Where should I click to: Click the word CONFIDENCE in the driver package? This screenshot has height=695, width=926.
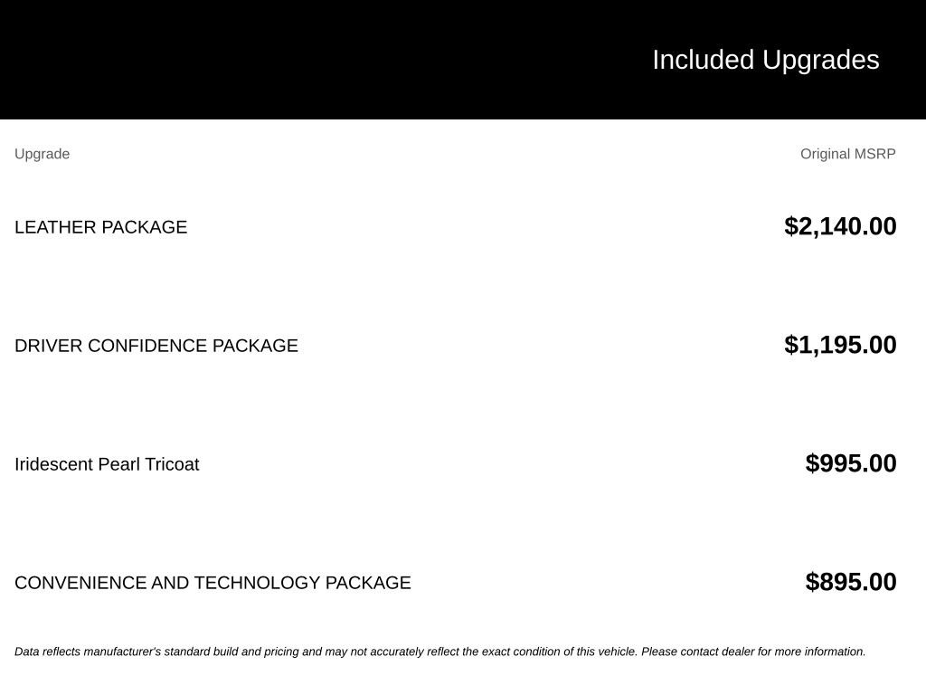(147, 346)
